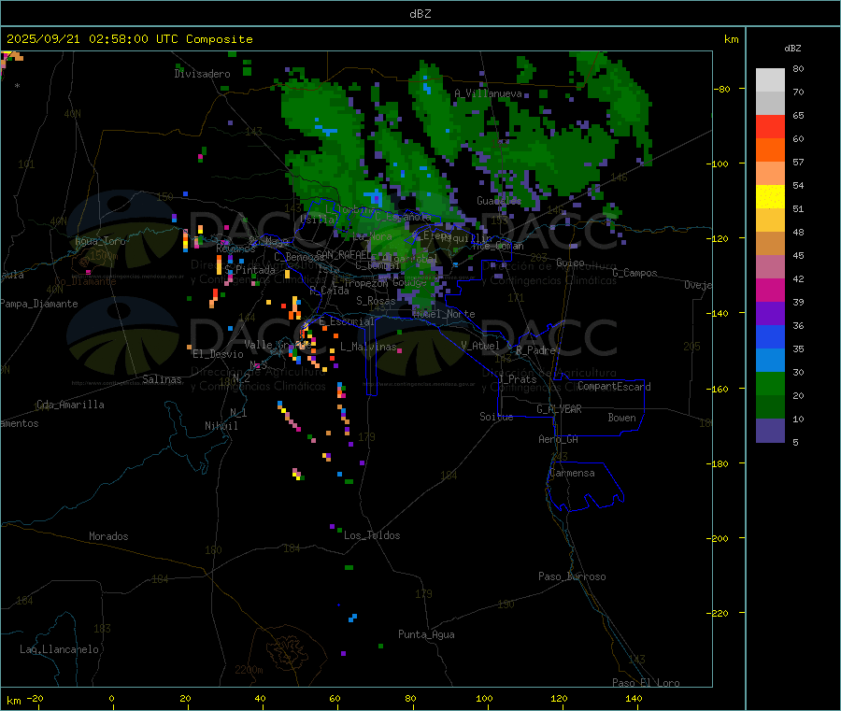Viewport: 841px width, 711px height.
Task: Click the V_Atuel location label
Action: coord(480,346)
